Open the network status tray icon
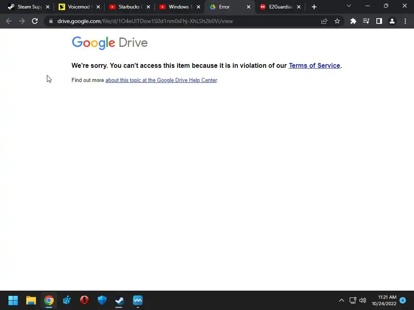 (353, 300)
